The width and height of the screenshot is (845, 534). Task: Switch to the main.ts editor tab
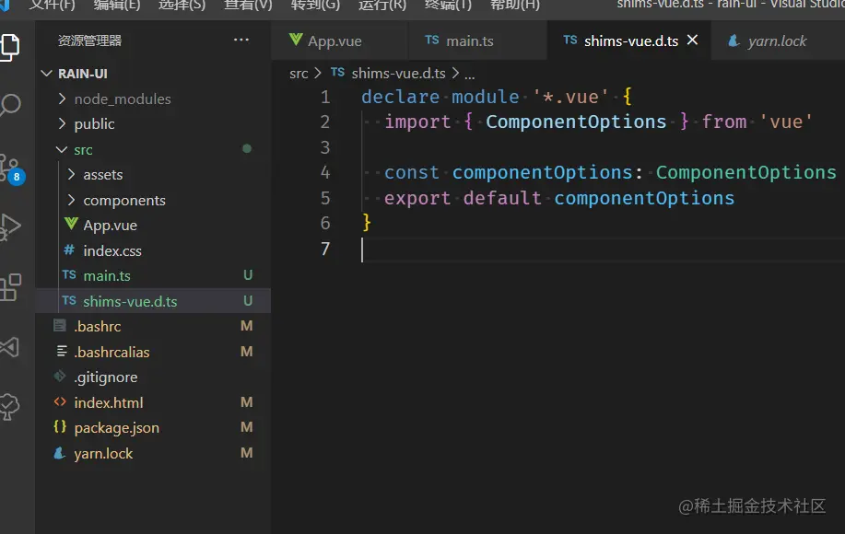click(469, 41)
